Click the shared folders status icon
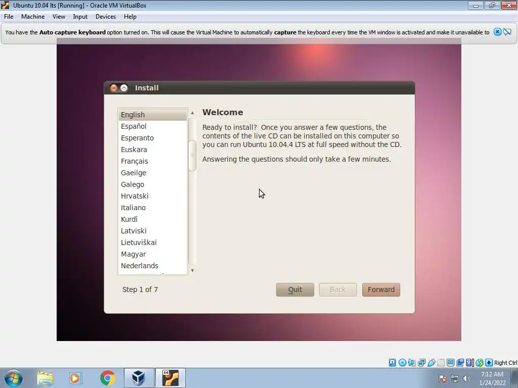518x388 pixels. pyautogui.click(x=441, y=363)
